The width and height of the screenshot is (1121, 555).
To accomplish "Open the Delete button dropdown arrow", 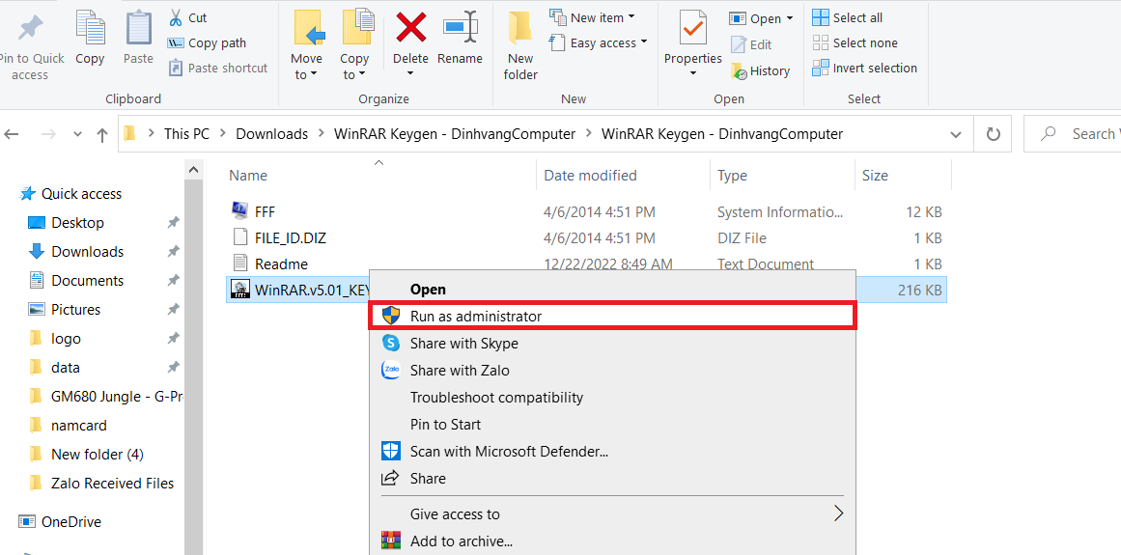I will (411, 73).
